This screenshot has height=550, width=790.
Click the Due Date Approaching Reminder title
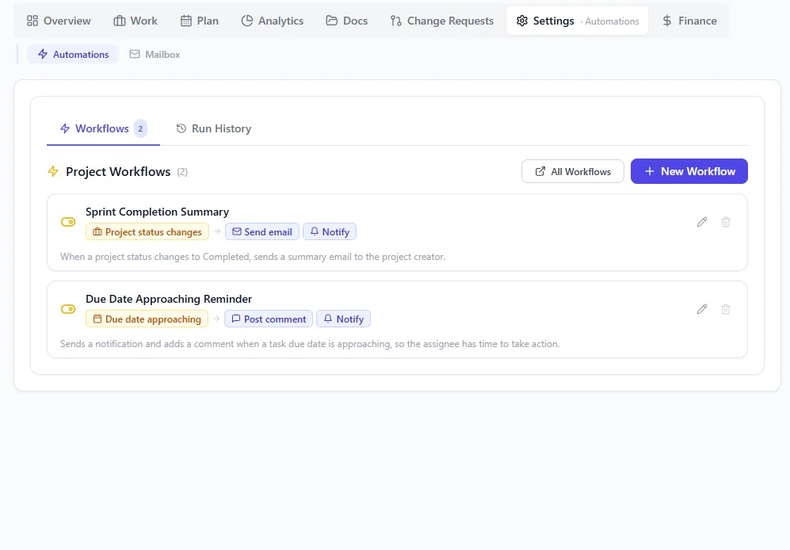[169, 299]
